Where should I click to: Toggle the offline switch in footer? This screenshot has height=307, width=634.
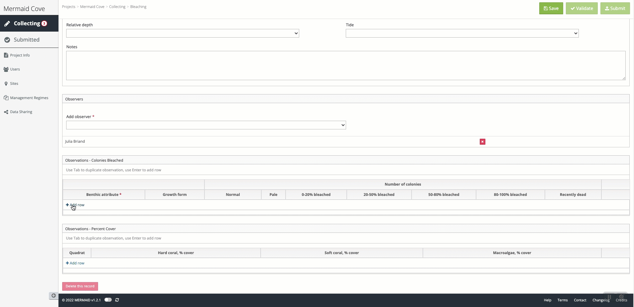point(108,300)
